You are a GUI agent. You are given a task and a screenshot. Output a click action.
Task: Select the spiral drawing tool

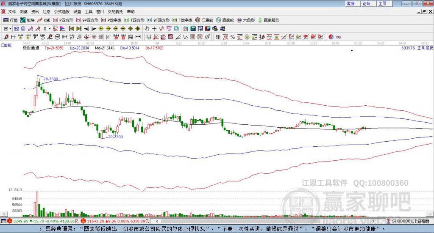(x=43, y=37)
